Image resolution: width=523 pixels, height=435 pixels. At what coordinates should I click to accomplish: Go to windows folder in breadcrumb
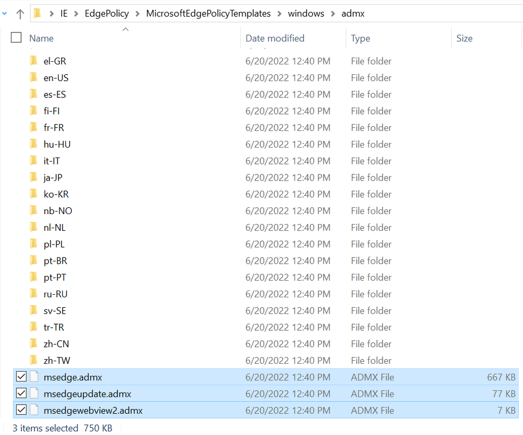[x=306, y=14]
